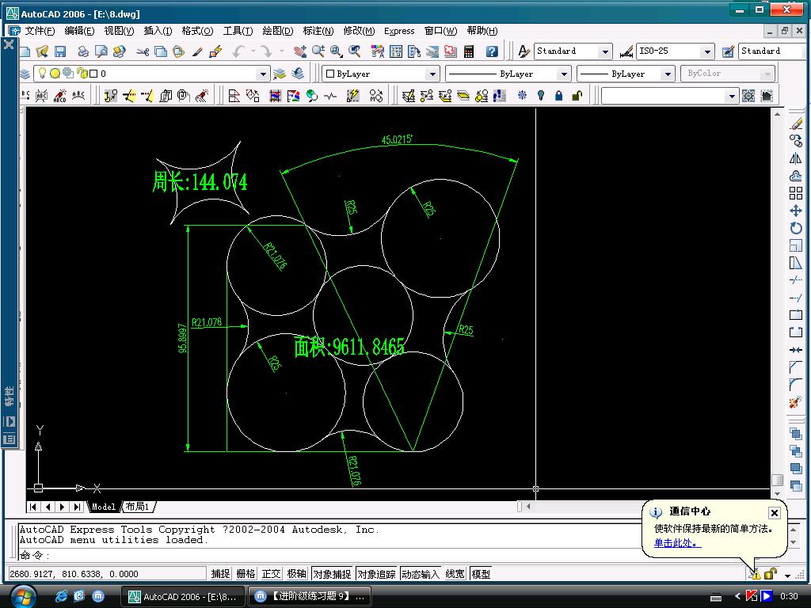Toggle 对象捕捉 object snap
Viewport: 811px width, 608px height.
(x=332, y=574)
